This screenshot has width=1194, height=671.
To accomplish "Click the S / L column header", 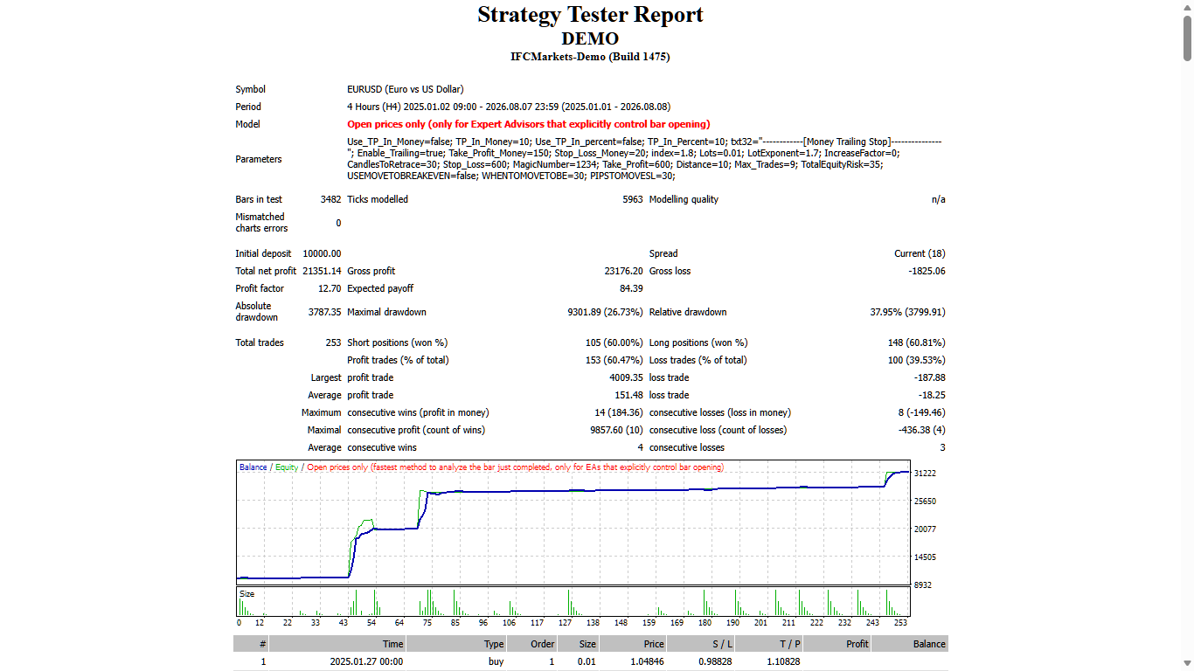I will click(701, 644).
